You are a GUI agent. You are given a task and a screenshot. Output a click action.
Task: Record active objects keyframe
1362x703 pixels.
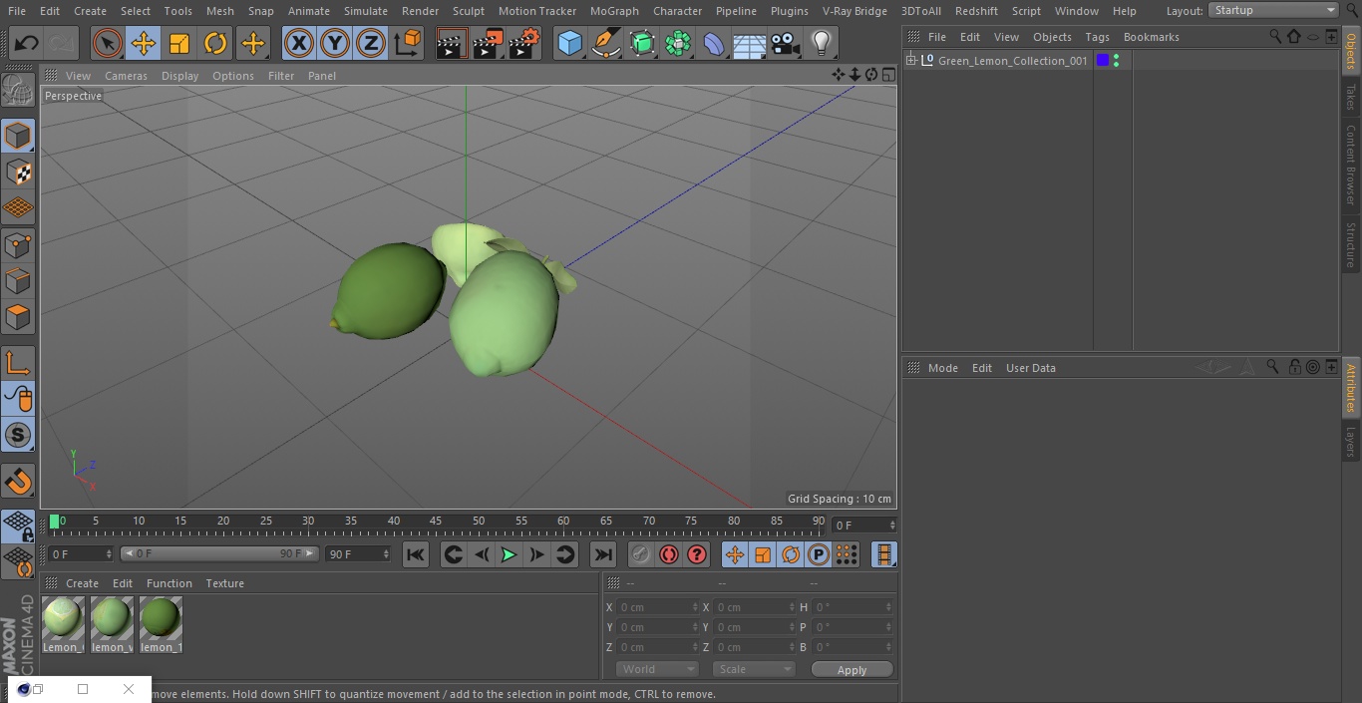point(641,554)
